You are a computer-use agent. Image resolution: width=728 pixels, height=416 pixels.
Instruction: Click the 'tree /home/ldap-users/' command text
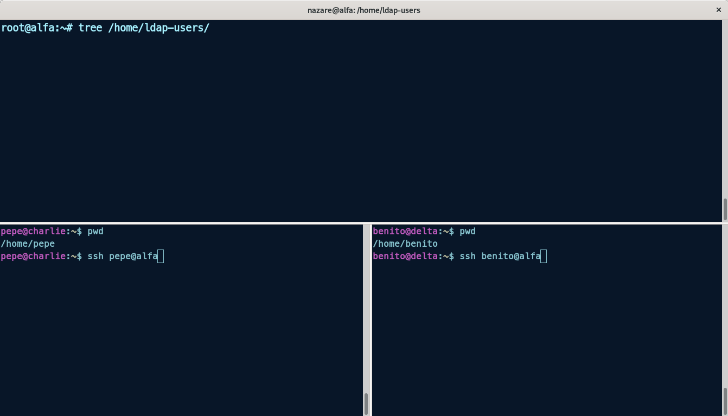144,28
